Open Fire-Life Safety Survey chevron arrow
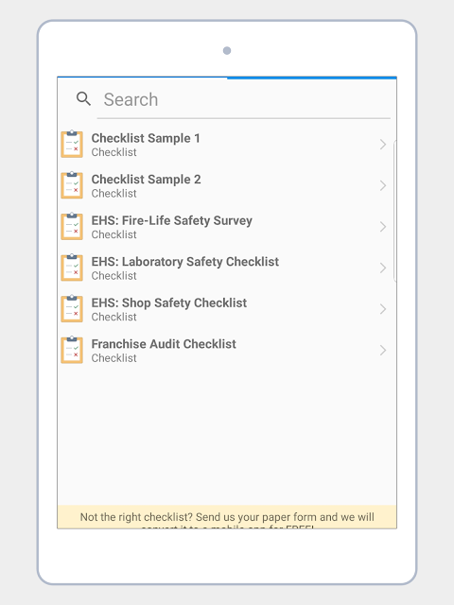This screenshot has height=605, width=454. pos(382,227)
